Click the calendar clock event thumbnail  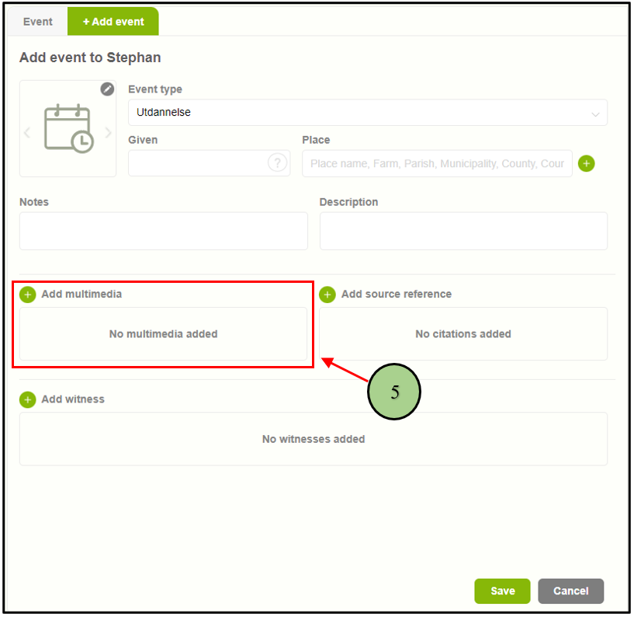(68, 129)
